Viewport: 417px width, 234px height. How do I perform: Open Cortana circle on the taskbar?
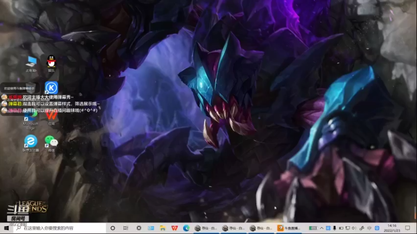point(113,228)
